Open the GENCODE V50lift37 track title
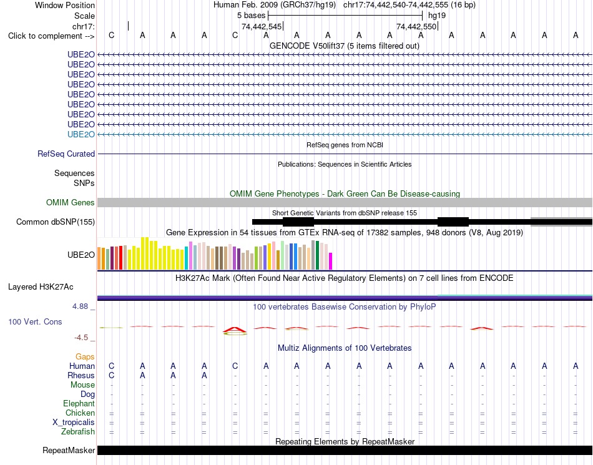 (345, 46)
